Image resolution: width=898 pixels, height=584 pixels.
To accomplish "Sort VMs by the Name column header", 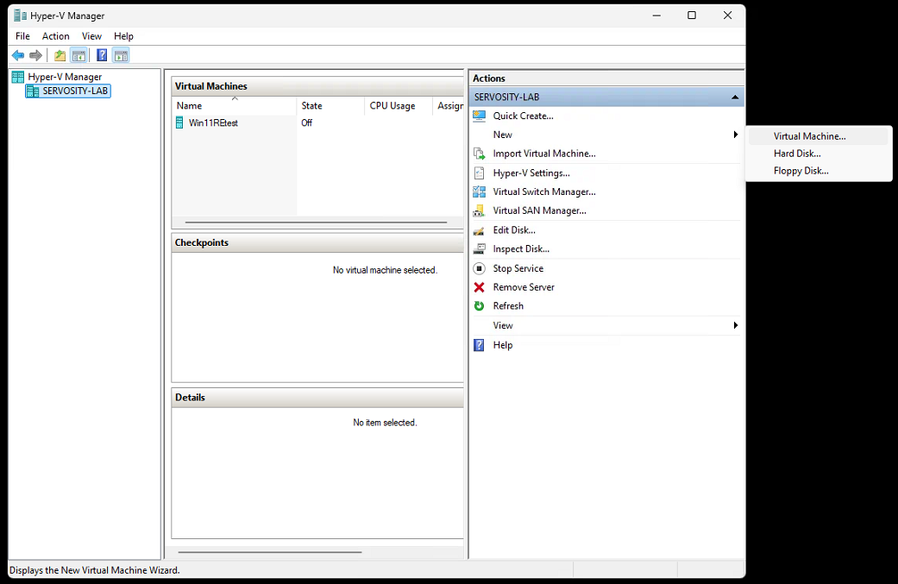I will 189,105.
